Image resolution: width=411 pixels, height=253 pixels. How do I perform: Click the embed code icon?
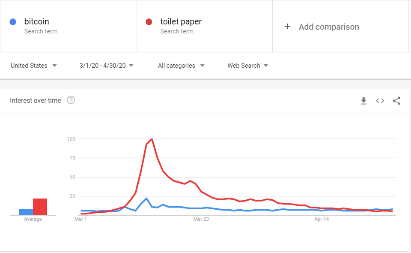pyautogui.click(x=380, y=101)
